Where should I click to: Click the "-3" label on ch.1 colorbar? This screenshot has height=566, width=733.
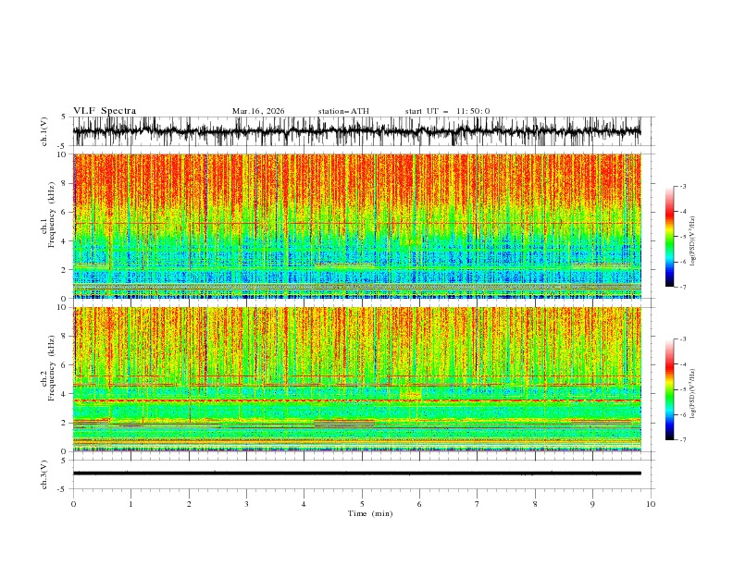[682, 186]
